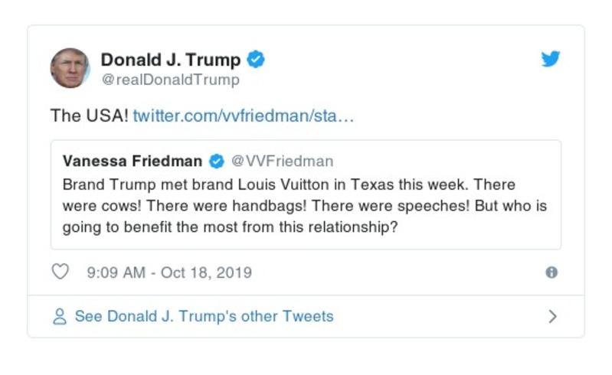This screenshot has width=612, height=375.
Task: Select the tweet text "The USA!"
Action: pyautogui.click(x=89, y=116)
